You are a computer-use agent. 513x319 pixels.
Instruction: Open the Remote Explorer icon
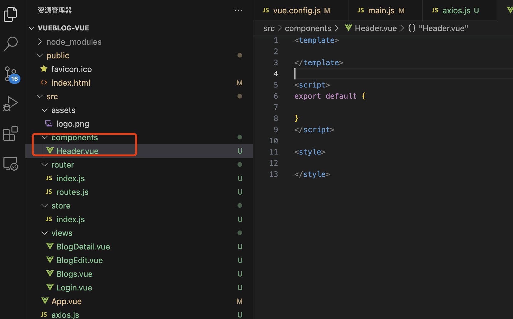[11, 164]
